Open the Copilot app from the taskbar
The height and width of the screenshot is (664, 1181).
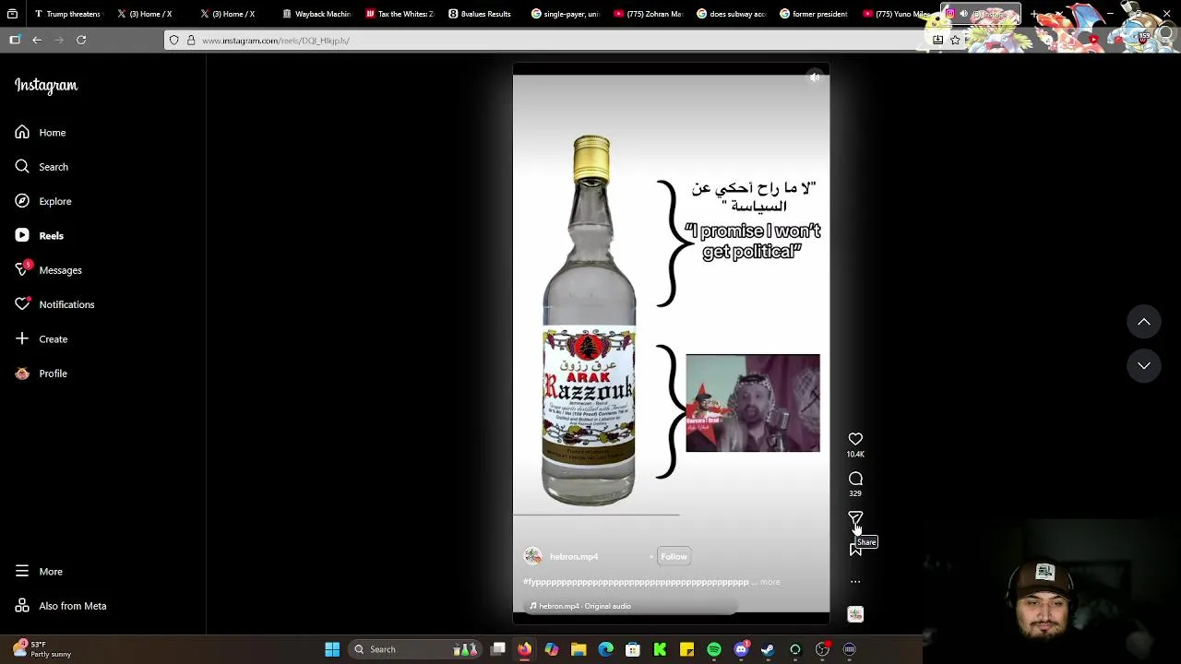pyautogui.click(x=551, y=649)
